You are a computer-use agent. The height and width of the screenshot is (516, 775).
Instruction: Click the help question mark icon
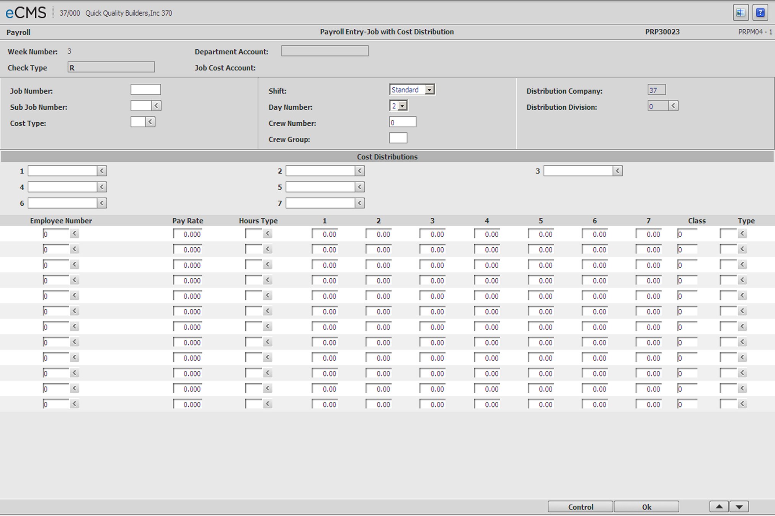pos(760,13)
